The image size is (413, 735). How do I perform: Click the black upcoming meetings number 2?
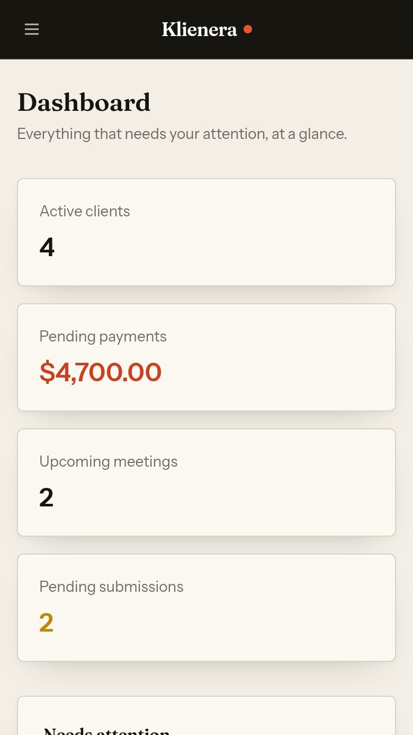click(x=46, y=497)
